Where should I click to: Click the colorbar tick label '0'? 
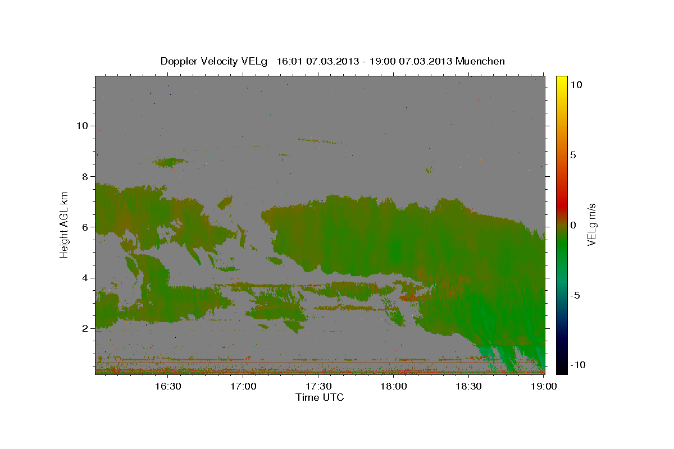[573, 225]
